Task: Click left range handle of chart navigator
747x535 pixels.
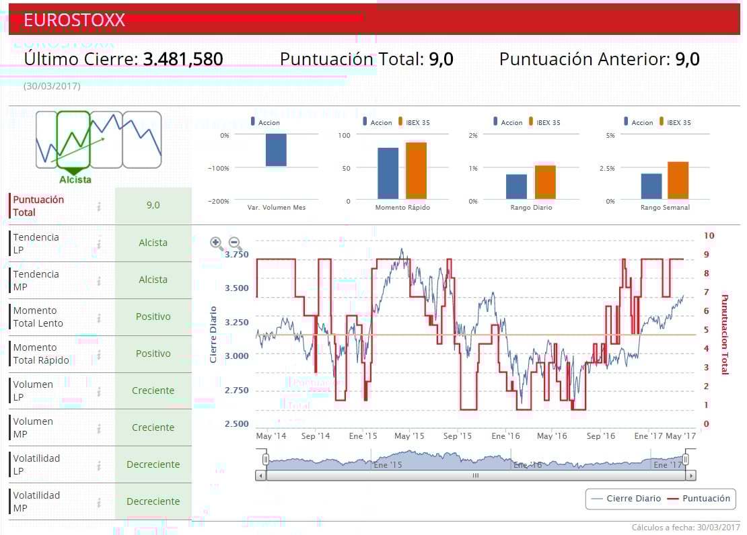Action: (x=266, y=459)
